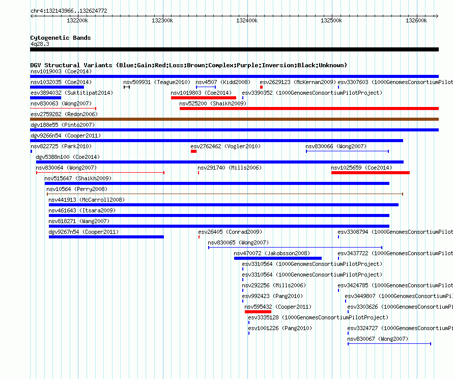This screenshot has width=453, height=379.
Task: Click the blue bar under dgv9267n54 (Cooper2011)
Action: point(106,237)
